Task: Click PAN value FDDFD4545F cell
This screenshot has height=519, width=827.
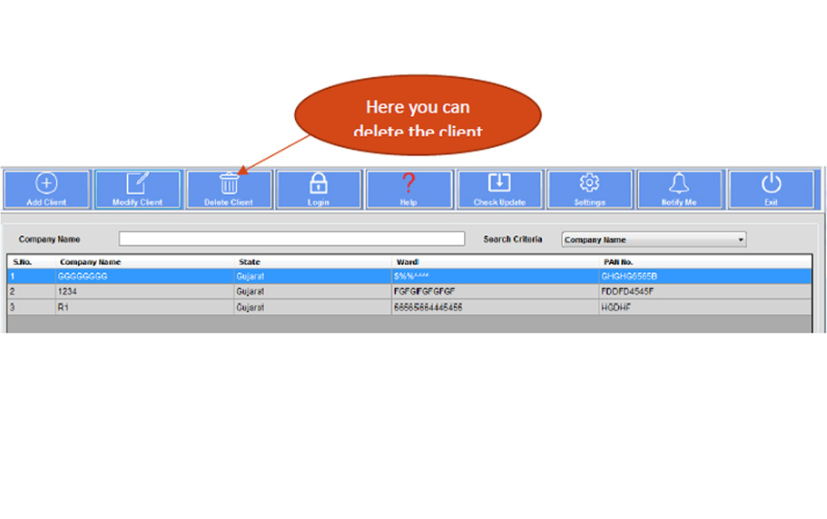Action: tap(627, 291)
